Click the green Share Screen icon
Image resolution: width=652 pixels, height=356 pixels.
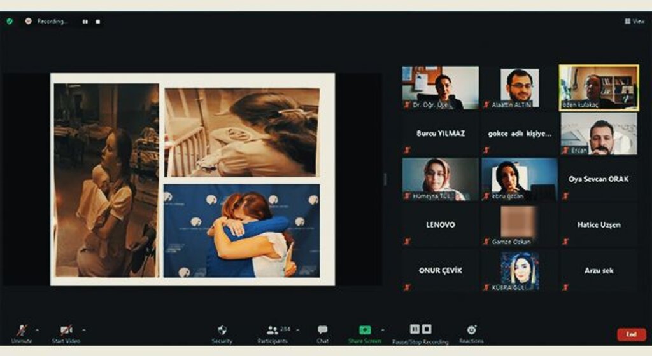pos(364,330)
